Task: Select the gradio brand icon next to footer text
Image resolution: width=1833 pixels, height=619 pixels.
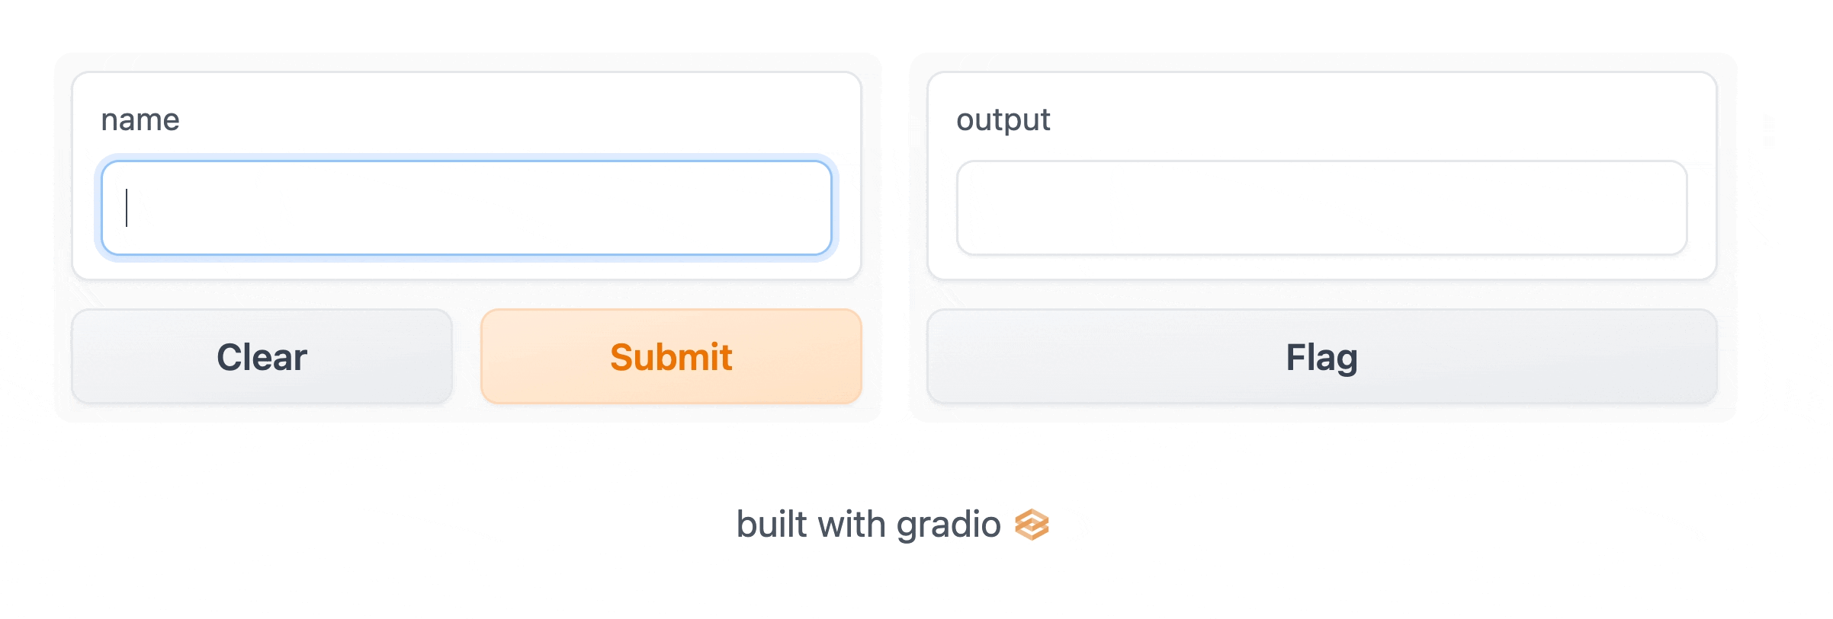Action: pos(1033,524)
